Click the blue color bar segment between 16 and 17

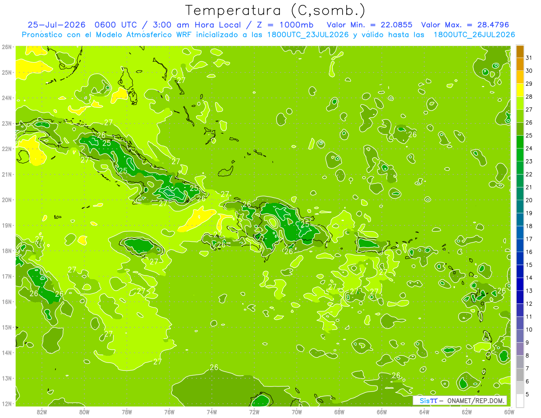pos(520,245)
